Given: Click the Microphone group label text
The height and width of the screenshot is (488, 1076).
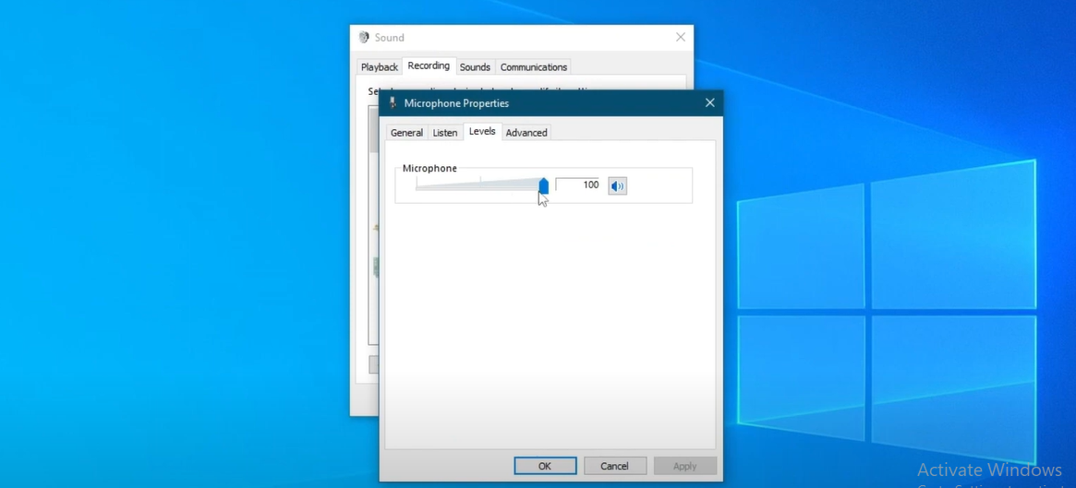Looking at the screenshot, I should point(429,168).
